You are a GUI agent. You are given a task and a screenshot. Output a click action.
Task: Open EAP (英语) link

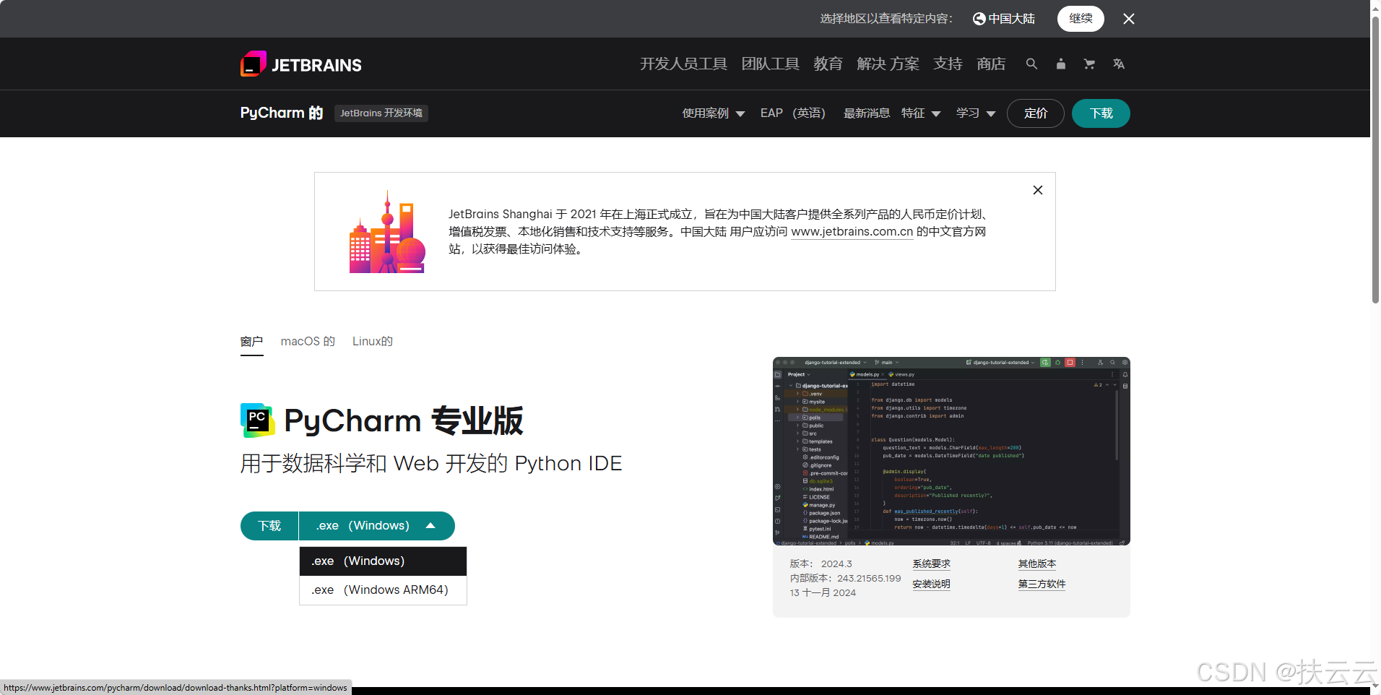point(793,113)
